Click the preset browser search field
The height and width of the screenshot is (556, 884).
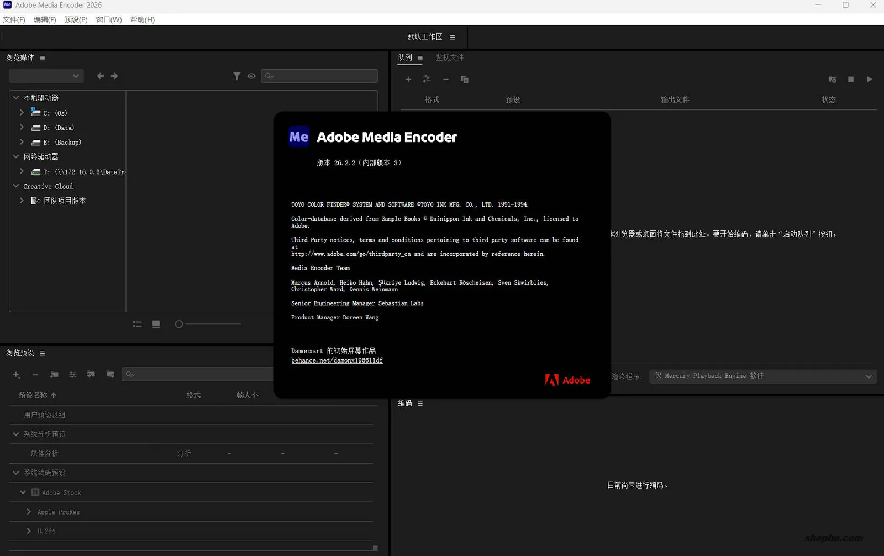tap(198, 374)
